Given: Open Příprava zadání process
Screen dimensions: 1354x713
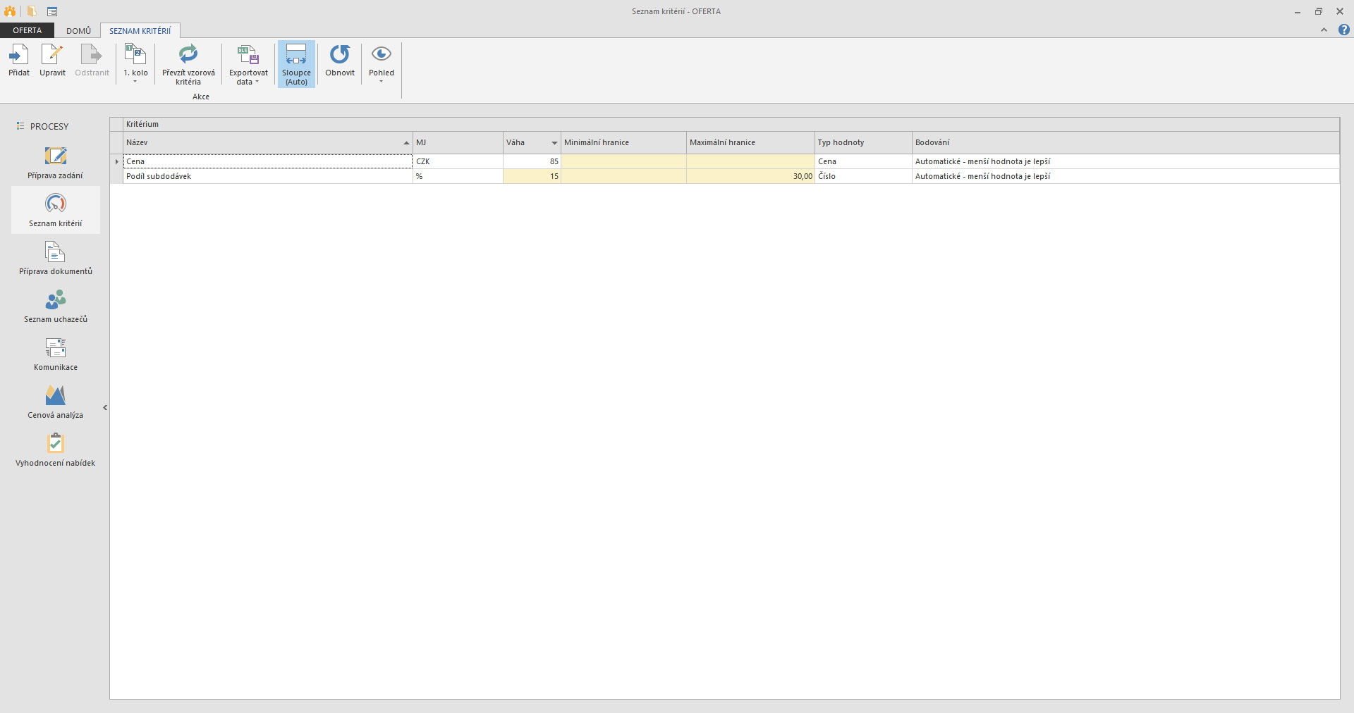Looking at the screenshot, I should pos(56,162).
